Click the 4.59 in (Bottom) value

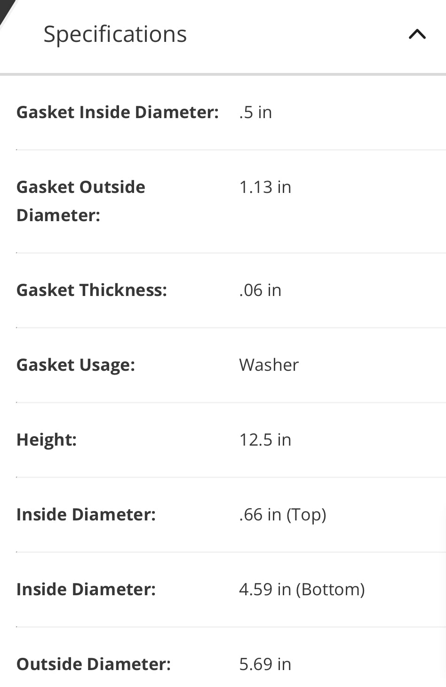pyautogui.click(x=302, y=590)
